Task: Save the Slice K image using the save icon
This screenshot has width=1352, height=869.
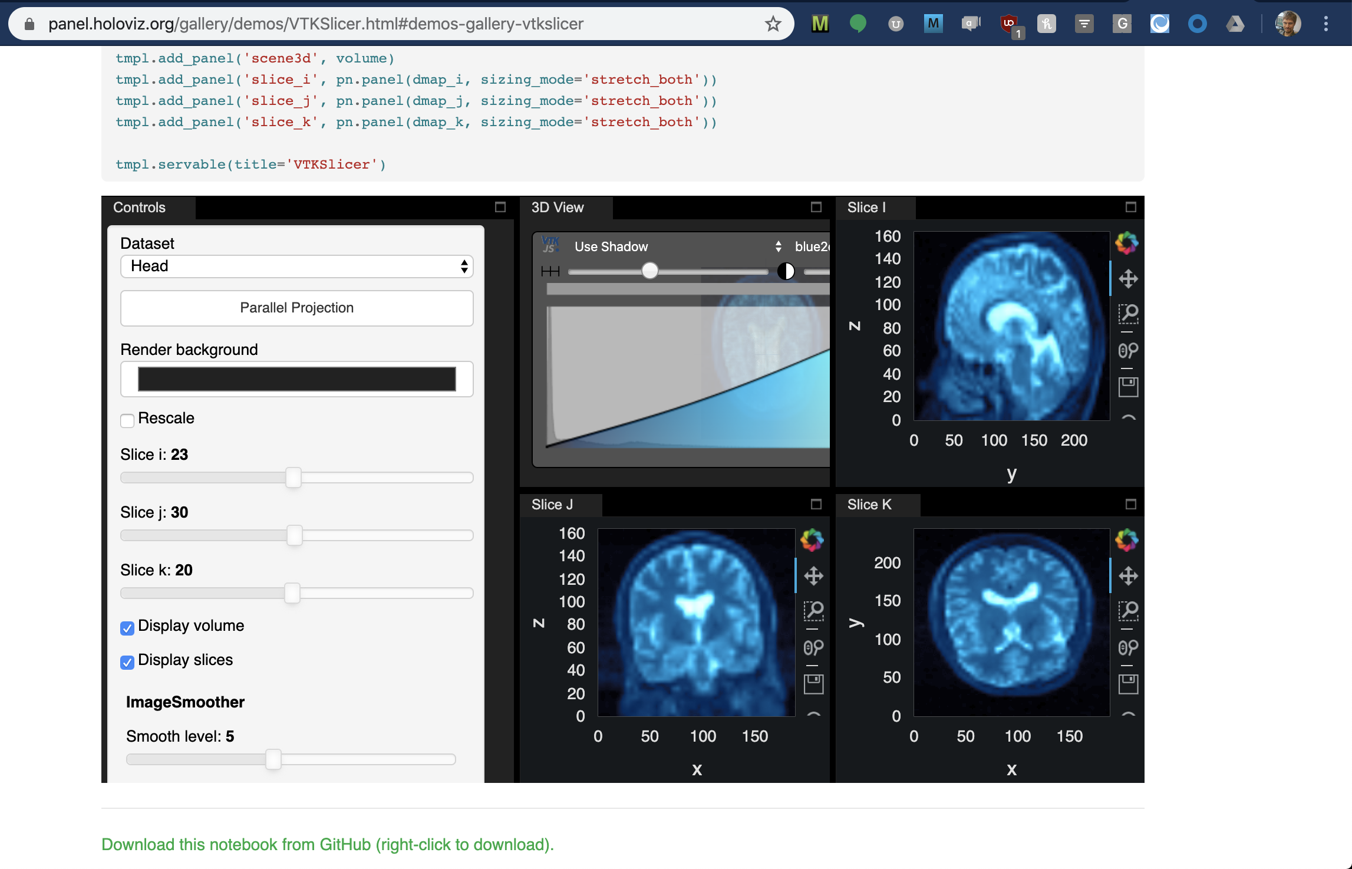Action: [x=1129, y=684]
